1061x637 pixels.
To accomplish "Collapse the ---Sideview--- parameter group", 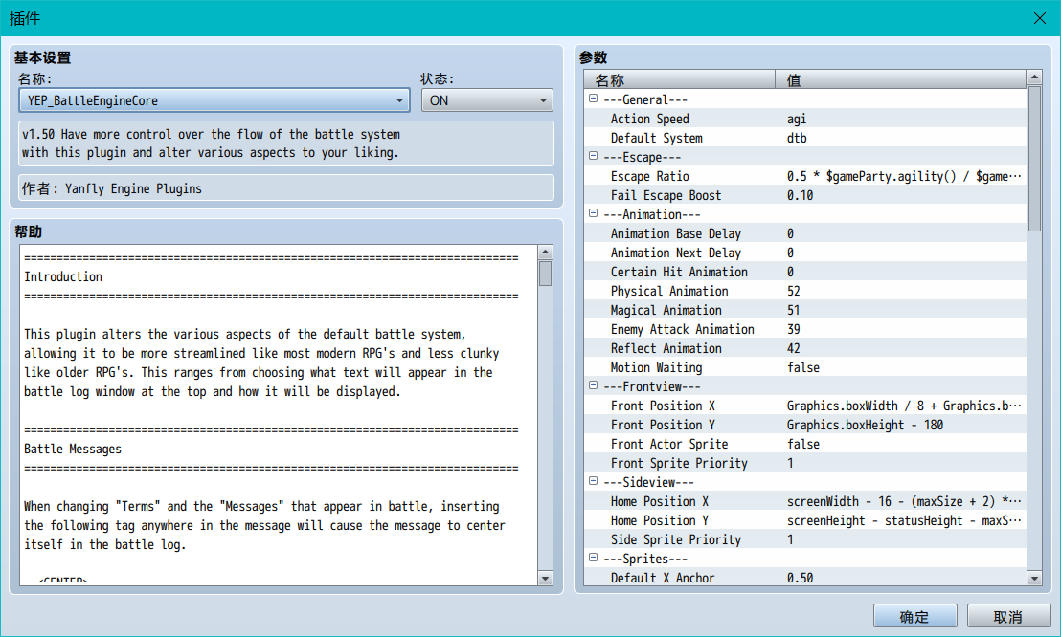I will pos(594,481).
